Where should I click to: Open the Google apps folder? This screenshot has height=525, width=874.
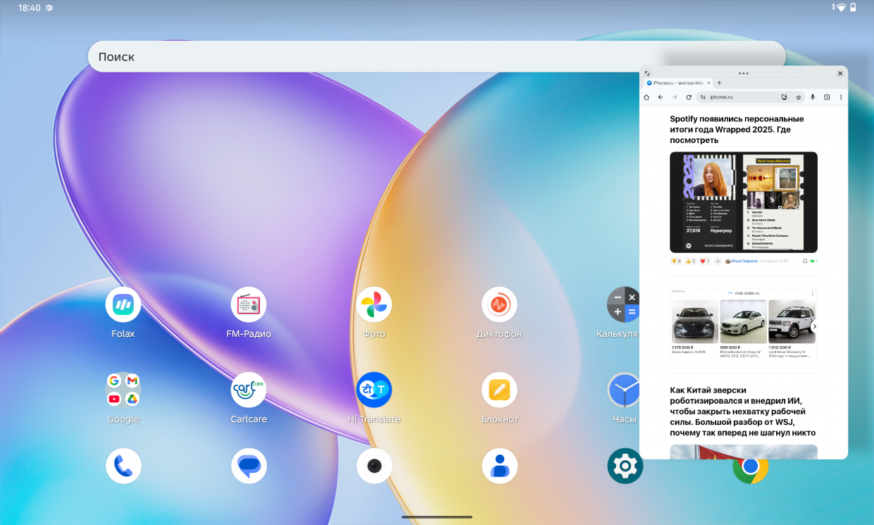pos(123,390)
